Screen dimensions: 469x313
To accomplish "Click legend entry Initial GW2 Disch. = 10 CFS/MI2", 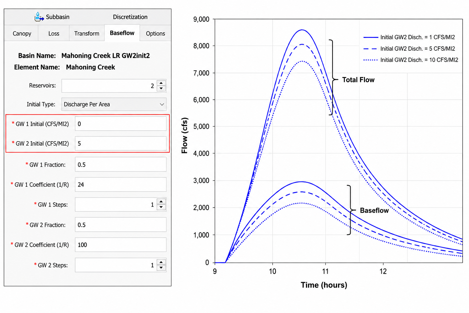I will coord(411,60).
